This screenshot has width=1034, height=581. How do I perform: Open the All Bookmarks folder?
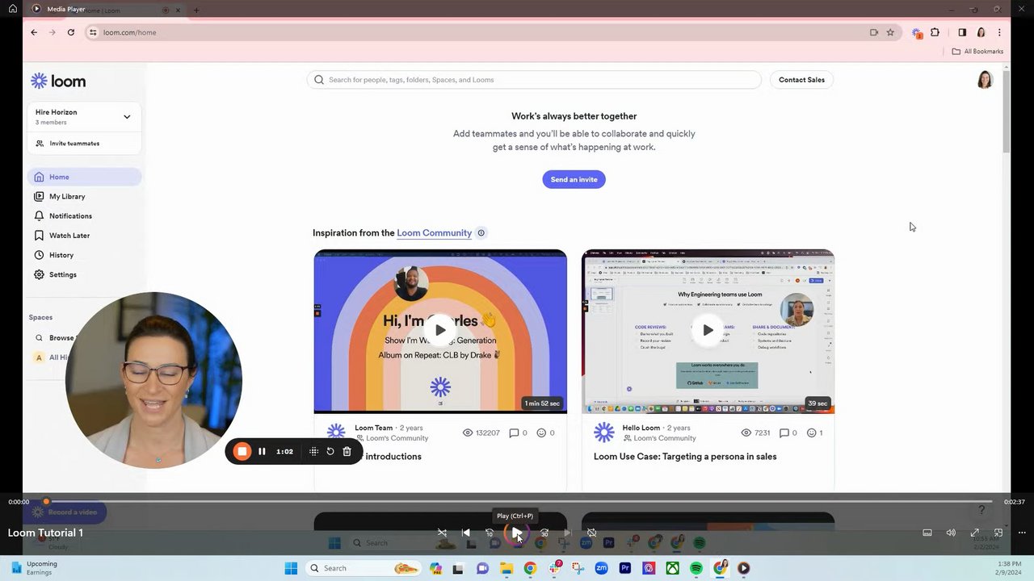[977, 52]
